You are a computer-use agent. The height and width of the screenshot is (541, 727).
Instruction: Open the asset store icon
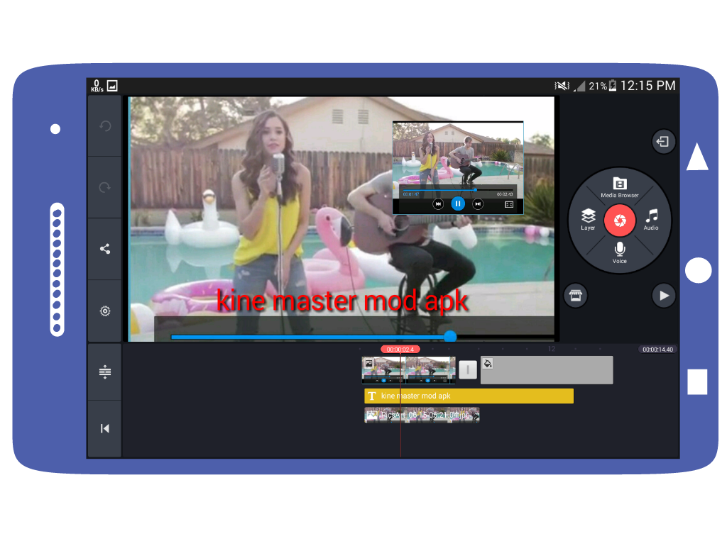[575, 296]
